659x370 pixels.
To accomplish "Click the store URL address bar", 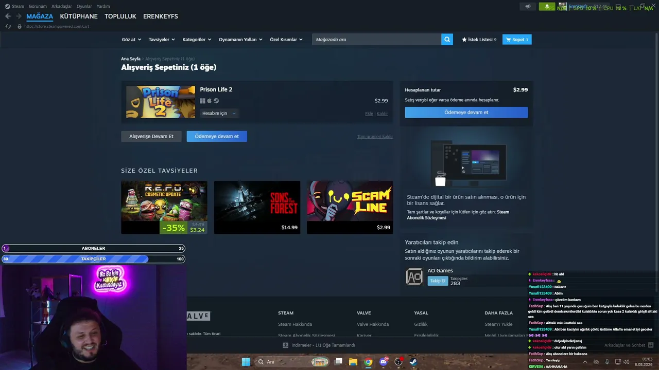I will (57, 26).
